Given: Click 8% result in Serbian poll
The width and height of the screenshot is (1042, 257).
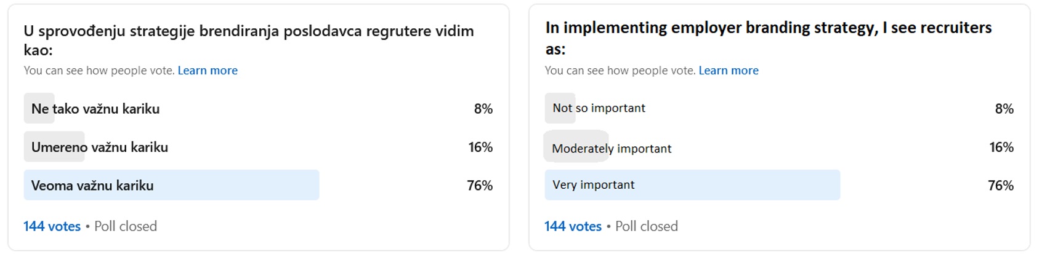Looking at the screenshot, I should click(483, 109).
